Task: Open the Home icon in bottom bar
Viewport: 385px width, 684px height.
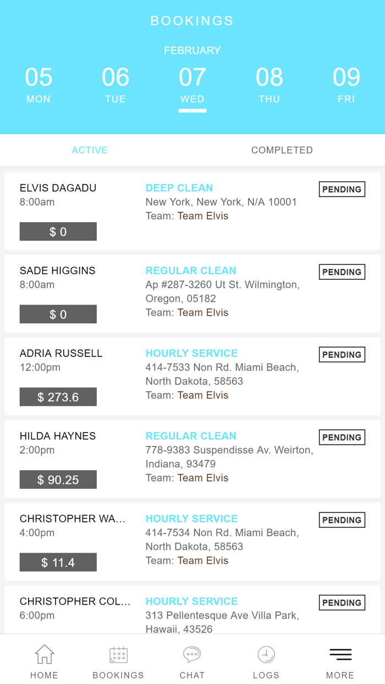Action: (44, 654)
